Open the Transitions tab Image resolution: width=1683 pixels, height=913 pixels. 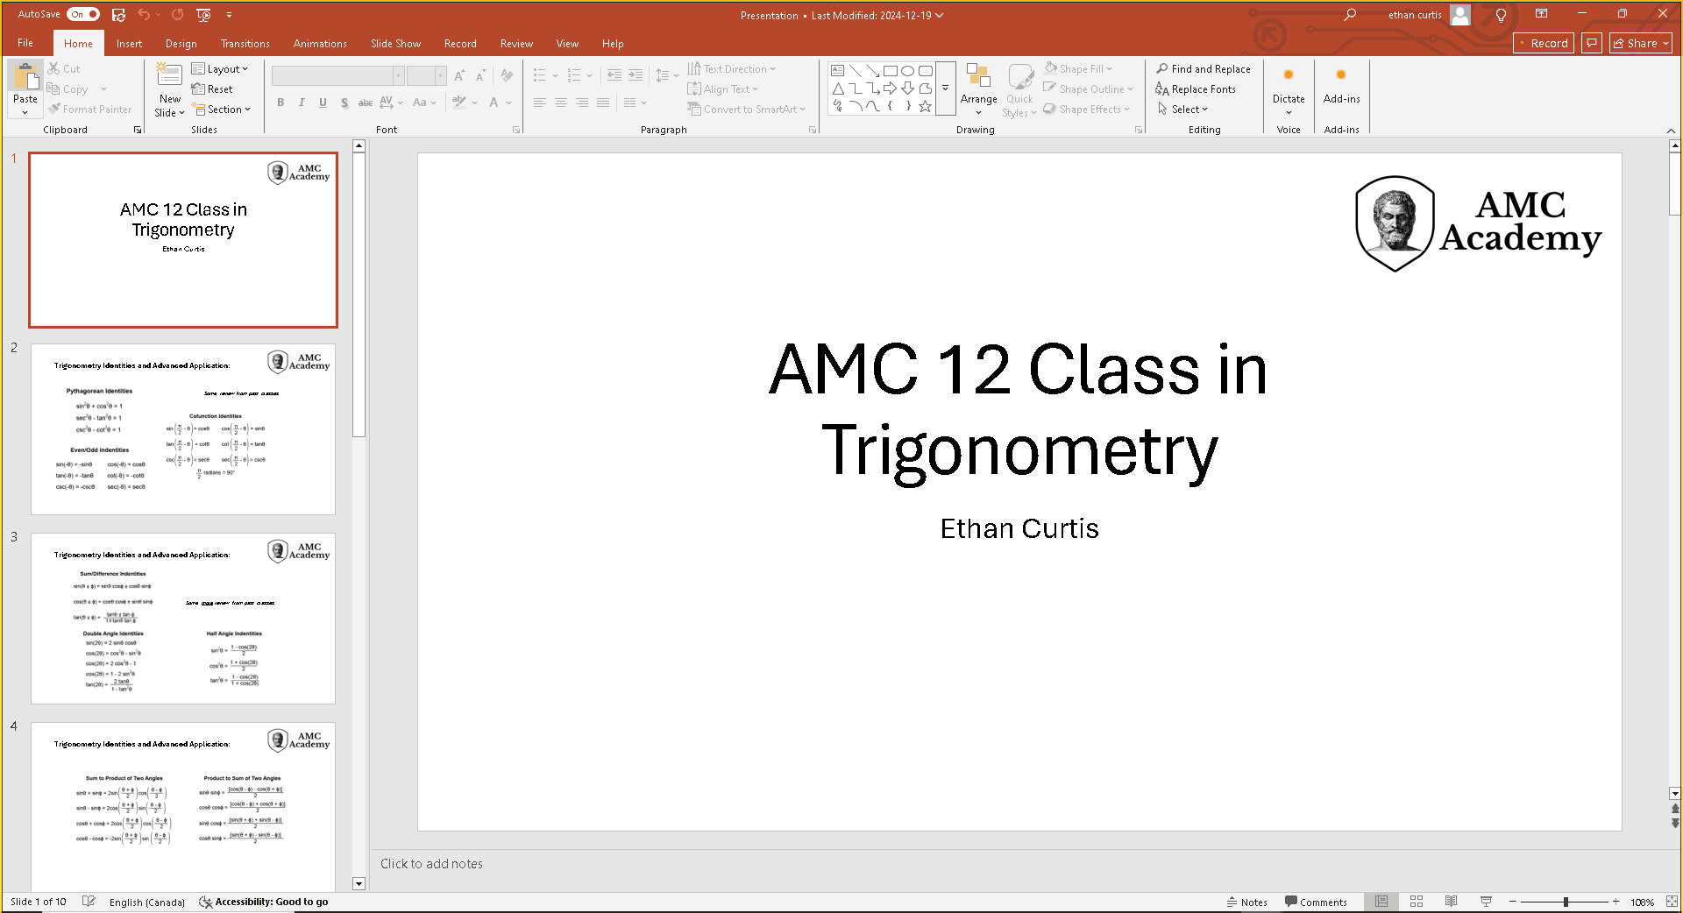click(x=245, y=44)
